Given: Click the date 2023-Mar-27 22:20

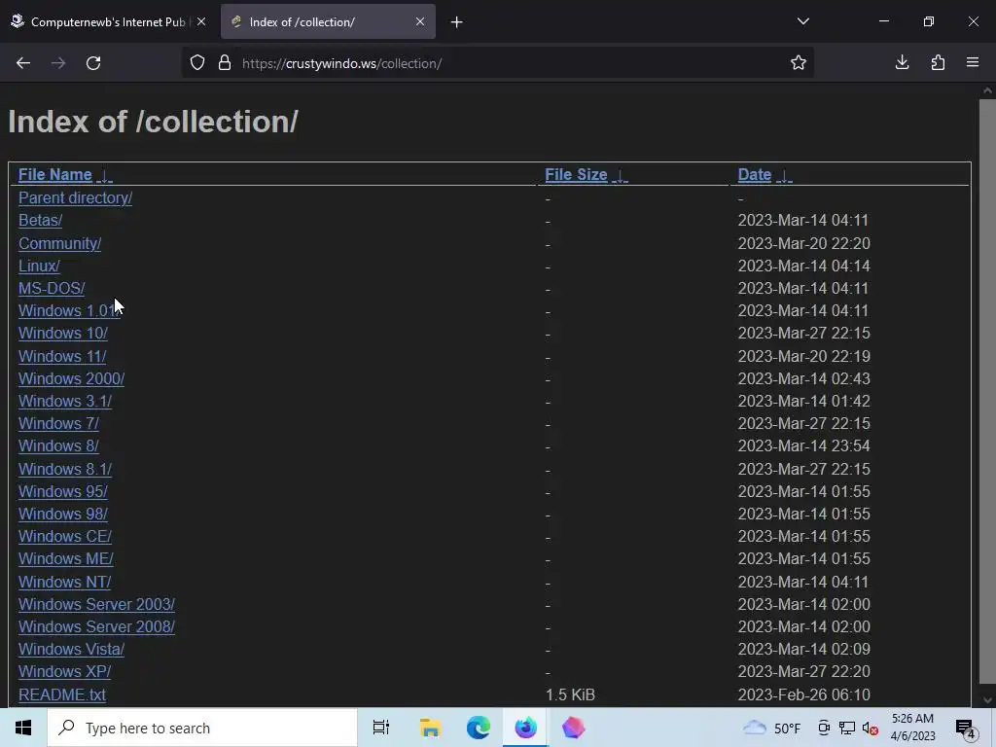Looking at the screenshot, I should pyautogui.click(x=803, y=672).
